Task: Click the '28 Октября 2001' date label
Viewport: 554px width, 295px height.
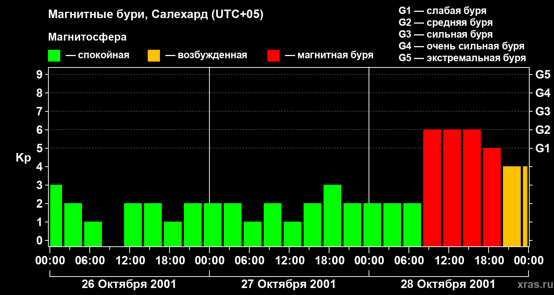Action: coord(448,284)
